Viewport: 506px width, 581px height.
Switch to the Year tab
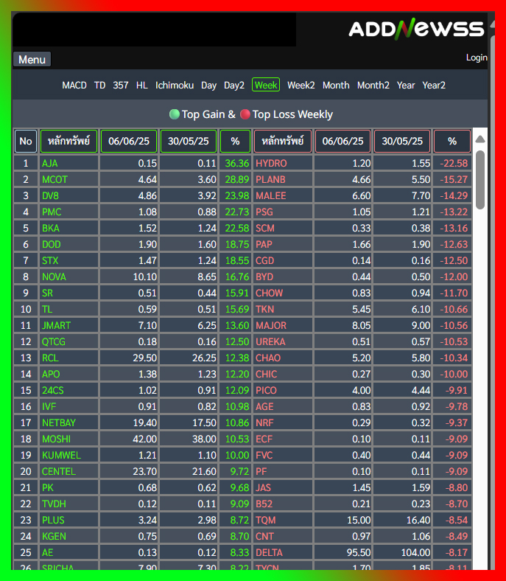(x=406, y=86)
